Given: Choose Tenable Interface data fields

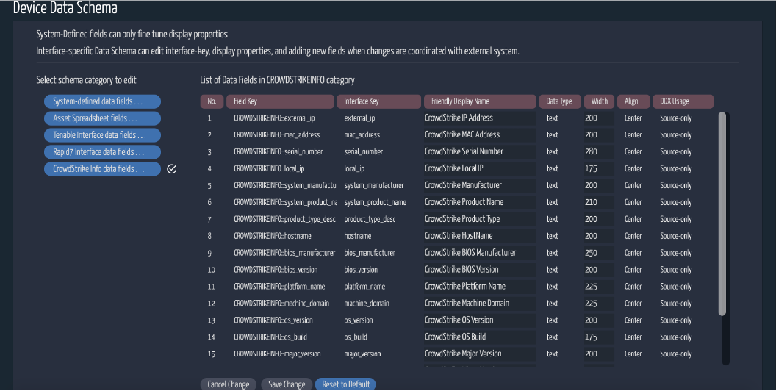Looking at the screenshot, I should (x=102, y=135).
